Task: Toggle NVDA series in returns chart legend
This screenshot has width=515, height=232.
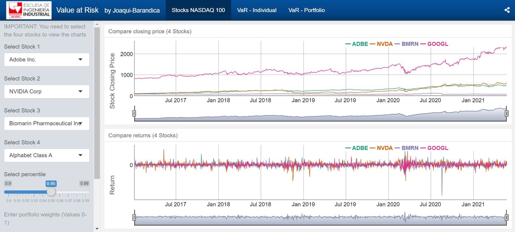Action: click(381, 148)
